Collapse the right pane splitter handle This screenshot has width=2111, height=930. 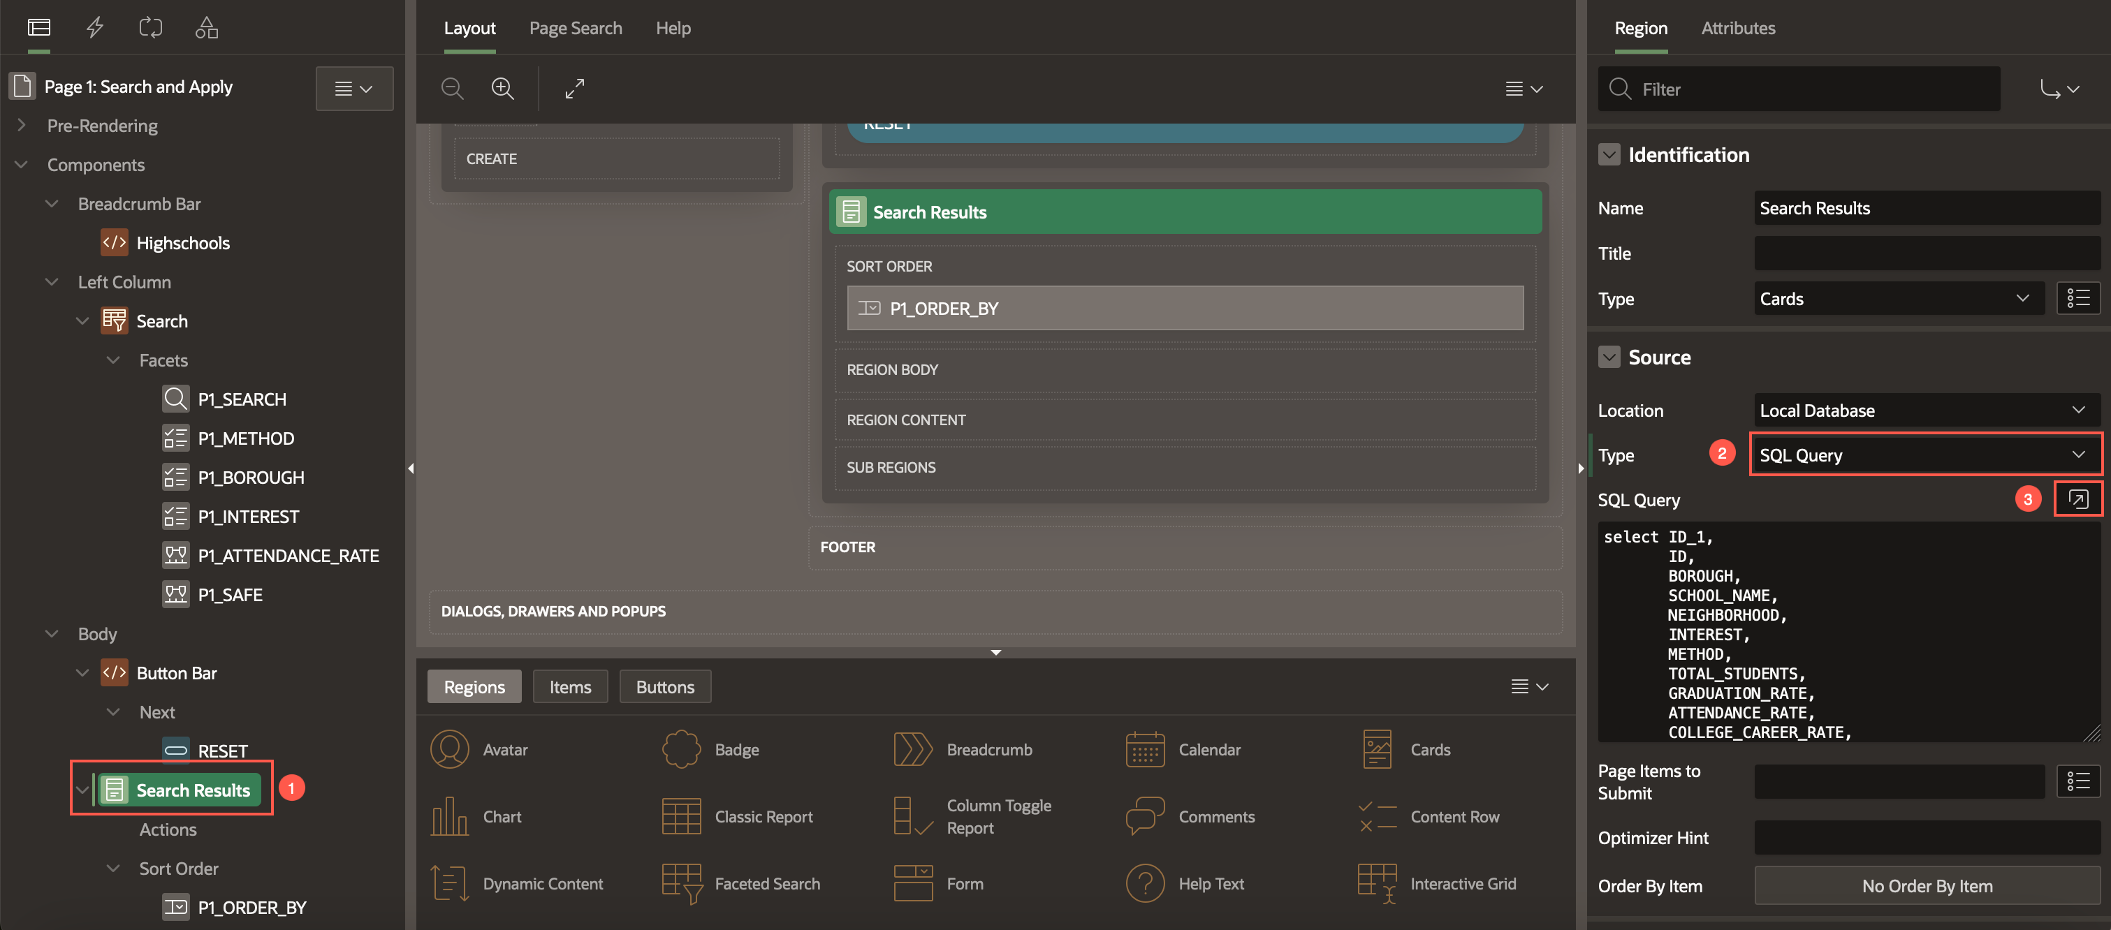1581,468
